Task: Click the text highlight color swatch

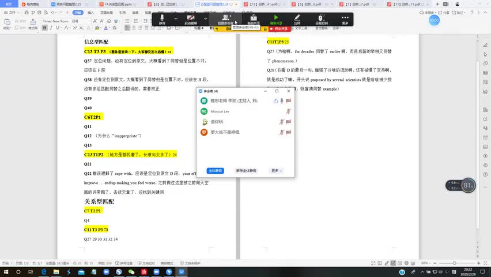Action: (x=97, y=28)
